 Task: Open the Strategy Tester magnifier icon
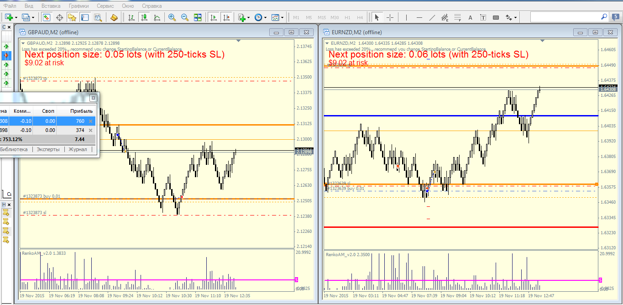98,17
